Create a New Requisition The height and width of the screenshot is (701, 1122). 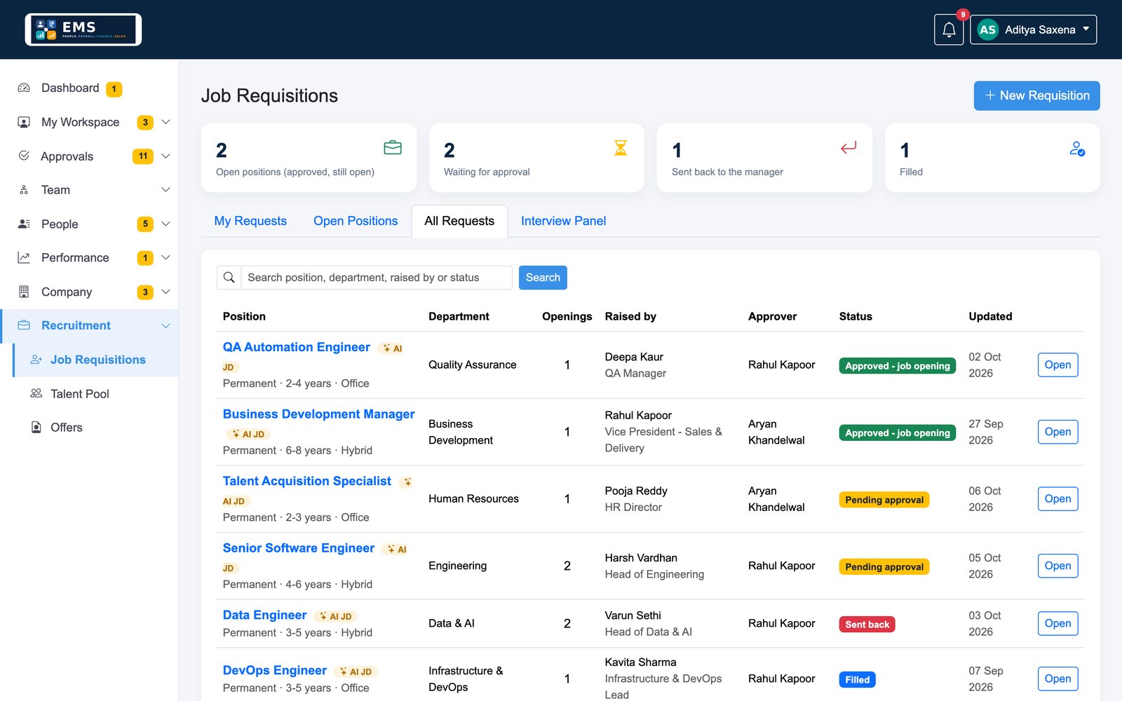click(x=1036, y=95)
